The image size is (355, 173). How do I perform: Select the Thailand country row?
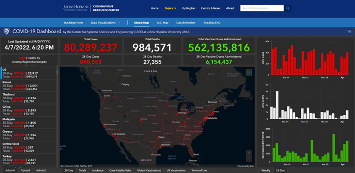[28, 98]
